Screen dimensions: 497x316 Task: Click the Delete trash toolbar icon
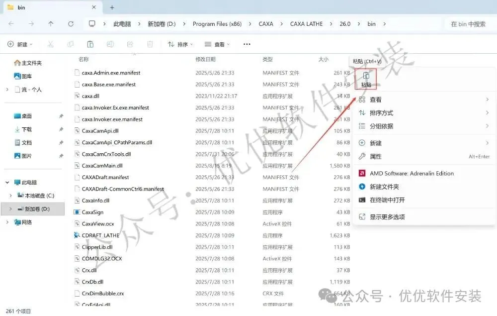pos(150,44)
